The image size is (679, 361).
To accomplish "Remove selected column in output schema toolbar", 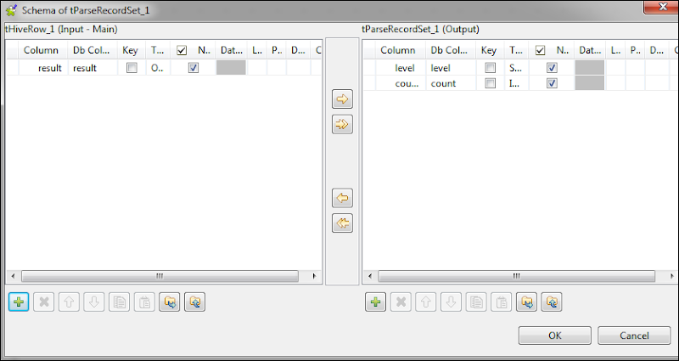I will (x=401, y=302).
